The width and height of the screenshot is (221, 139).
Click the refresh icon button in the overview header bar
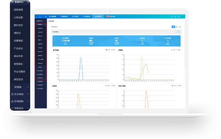tap(178, 32)
